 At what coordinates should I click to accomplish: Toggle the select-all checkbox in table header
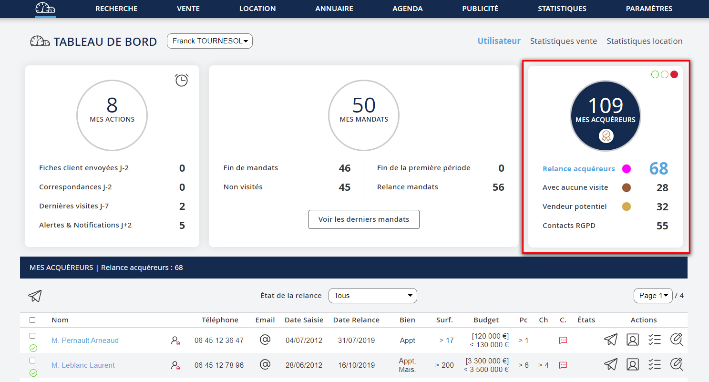pyautogui.click(x=32, y=320)
